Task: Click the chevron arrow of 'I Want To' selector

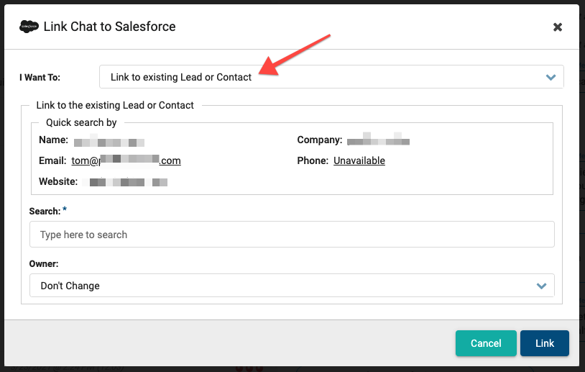Action: click(x=551, y=77)
